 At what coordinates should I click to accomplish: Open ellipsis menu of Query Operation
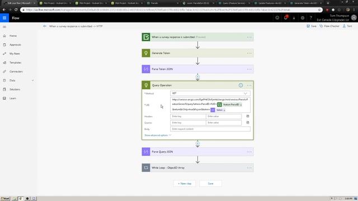(x=249, y=85)
